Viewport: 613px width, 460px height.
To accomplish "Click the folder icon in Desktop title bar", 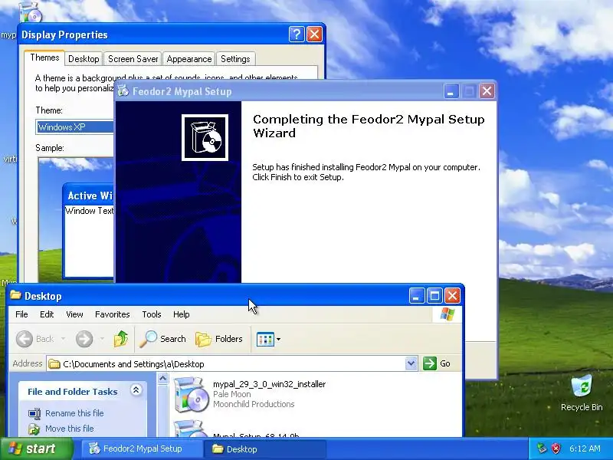I will [x=15, y=295].
